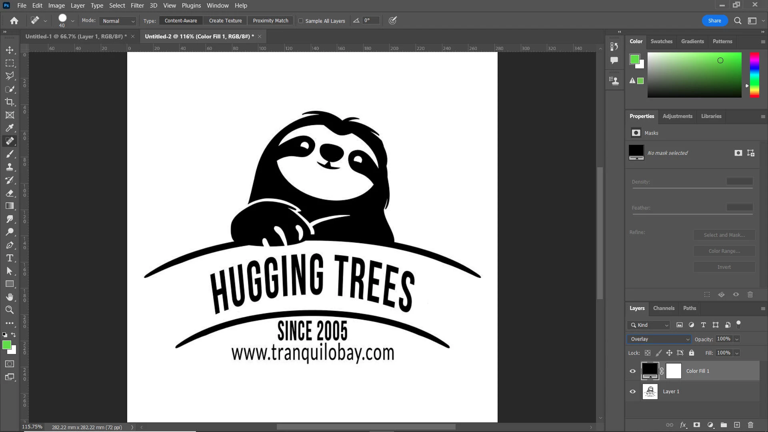Click the rainbow hue slider
The image size is (768, 432).
tap(754, 75)
